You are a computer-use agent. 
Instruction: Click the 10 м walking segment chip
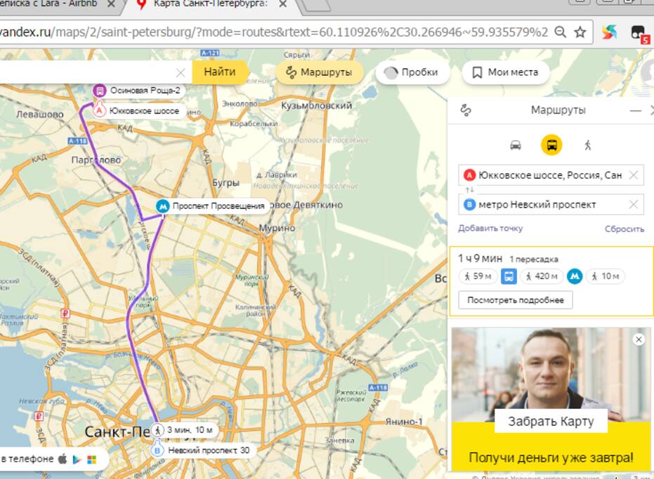606,276
